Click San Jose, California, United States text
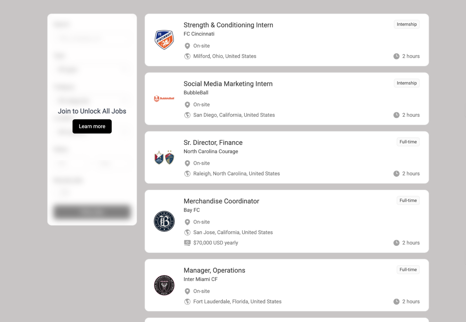466x322 pixels. tap(233, 232)
